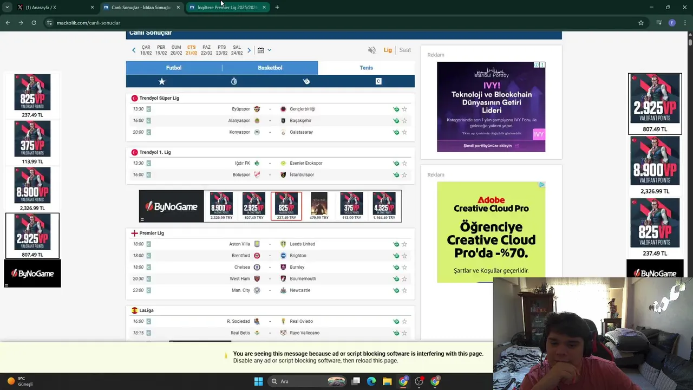Click the right sidebar 8.900VP Valorant ad
This screenshot has height=390, width=693.
[x=655, y=165]
